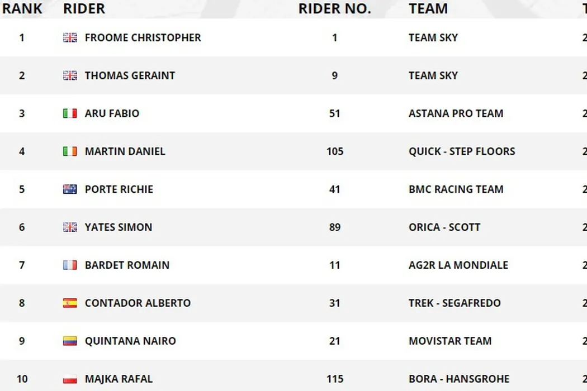
Task: Click the French flag beside Bardet Romain
Action: 70,265
